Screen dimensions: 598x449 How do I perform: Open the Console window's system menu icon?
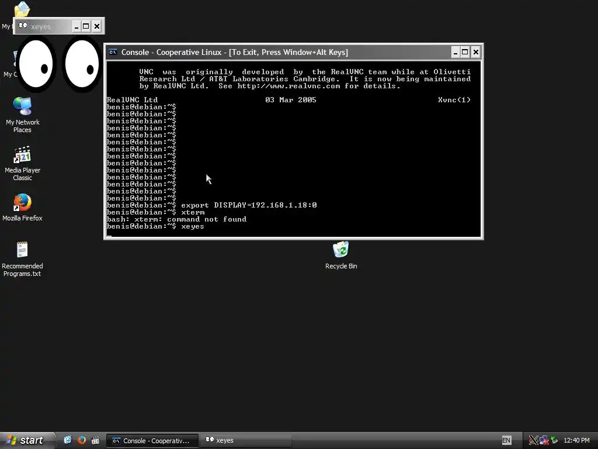(x=113, y=52)
